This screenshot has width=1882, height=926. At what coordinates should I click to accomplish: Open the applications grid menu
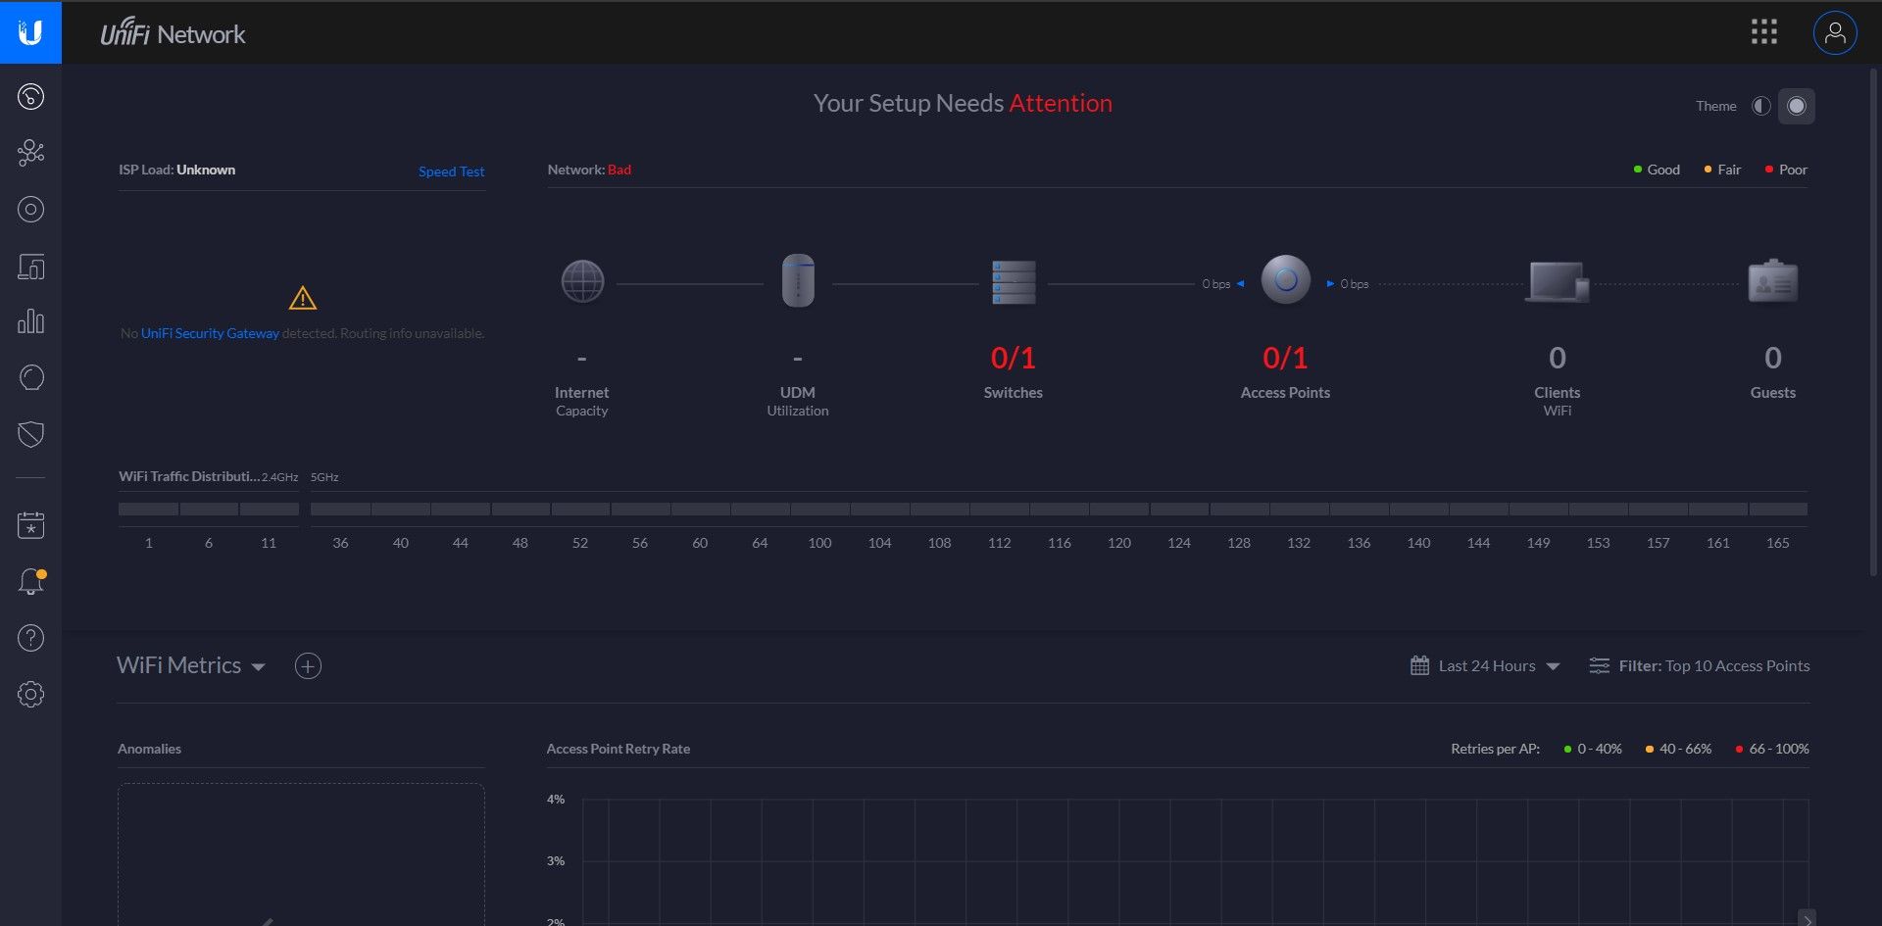(1763, 32)
